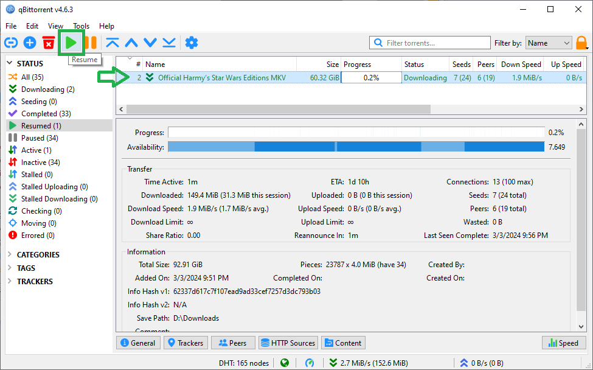Click the red Remove torrent icon
Viewport: 593px width, 370px height.
point(49,43)
